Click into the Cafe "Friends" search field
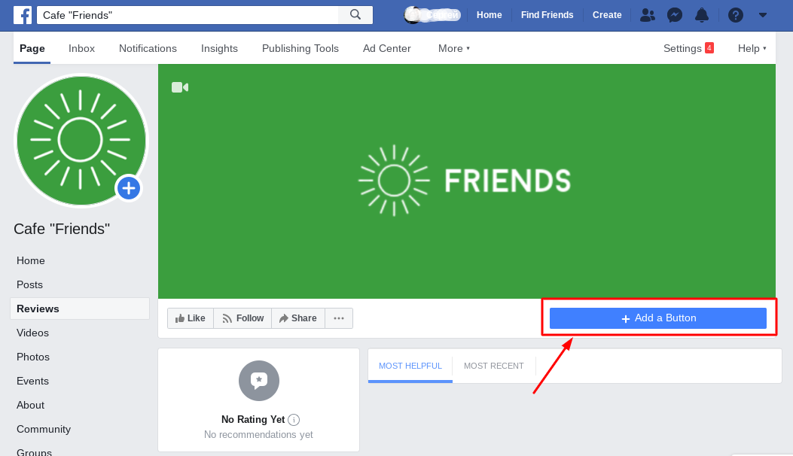The image size is (793, 456). coord(188,15)
